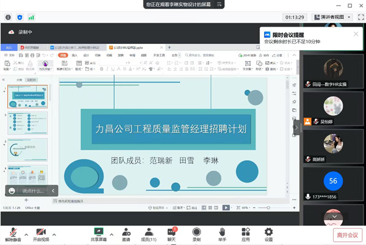Raise hand with the 举手 icon

[222, 233]
